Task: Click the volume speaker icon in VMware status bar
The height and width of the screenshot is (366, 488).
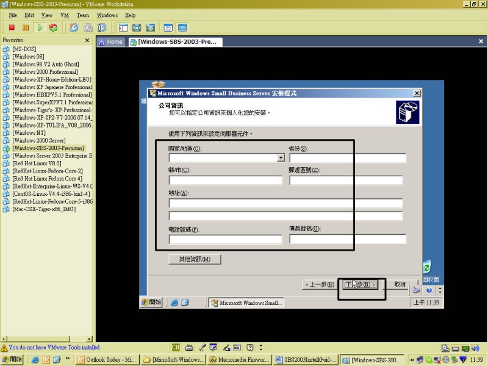Action: point(475,348)
